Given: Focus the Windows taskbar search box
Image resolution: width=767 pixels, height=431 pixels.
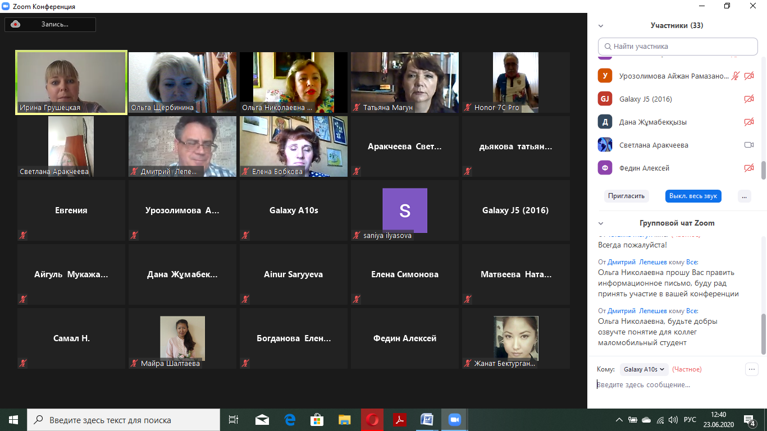Looking at the screenshot, I should click(x=124, y=420).
